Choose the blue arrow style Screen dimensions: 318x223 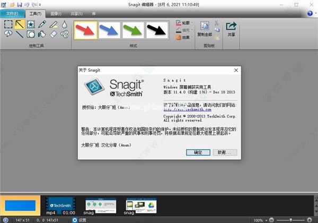point(109,30)
